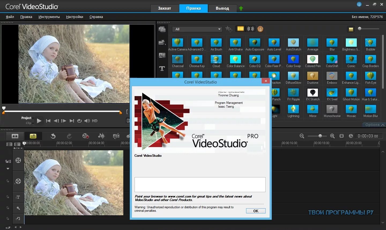The height and width of the screenshot is (230, 386).
Task: Close the Corel VideoStudio about dialog
Action: [x=266, y=81]
